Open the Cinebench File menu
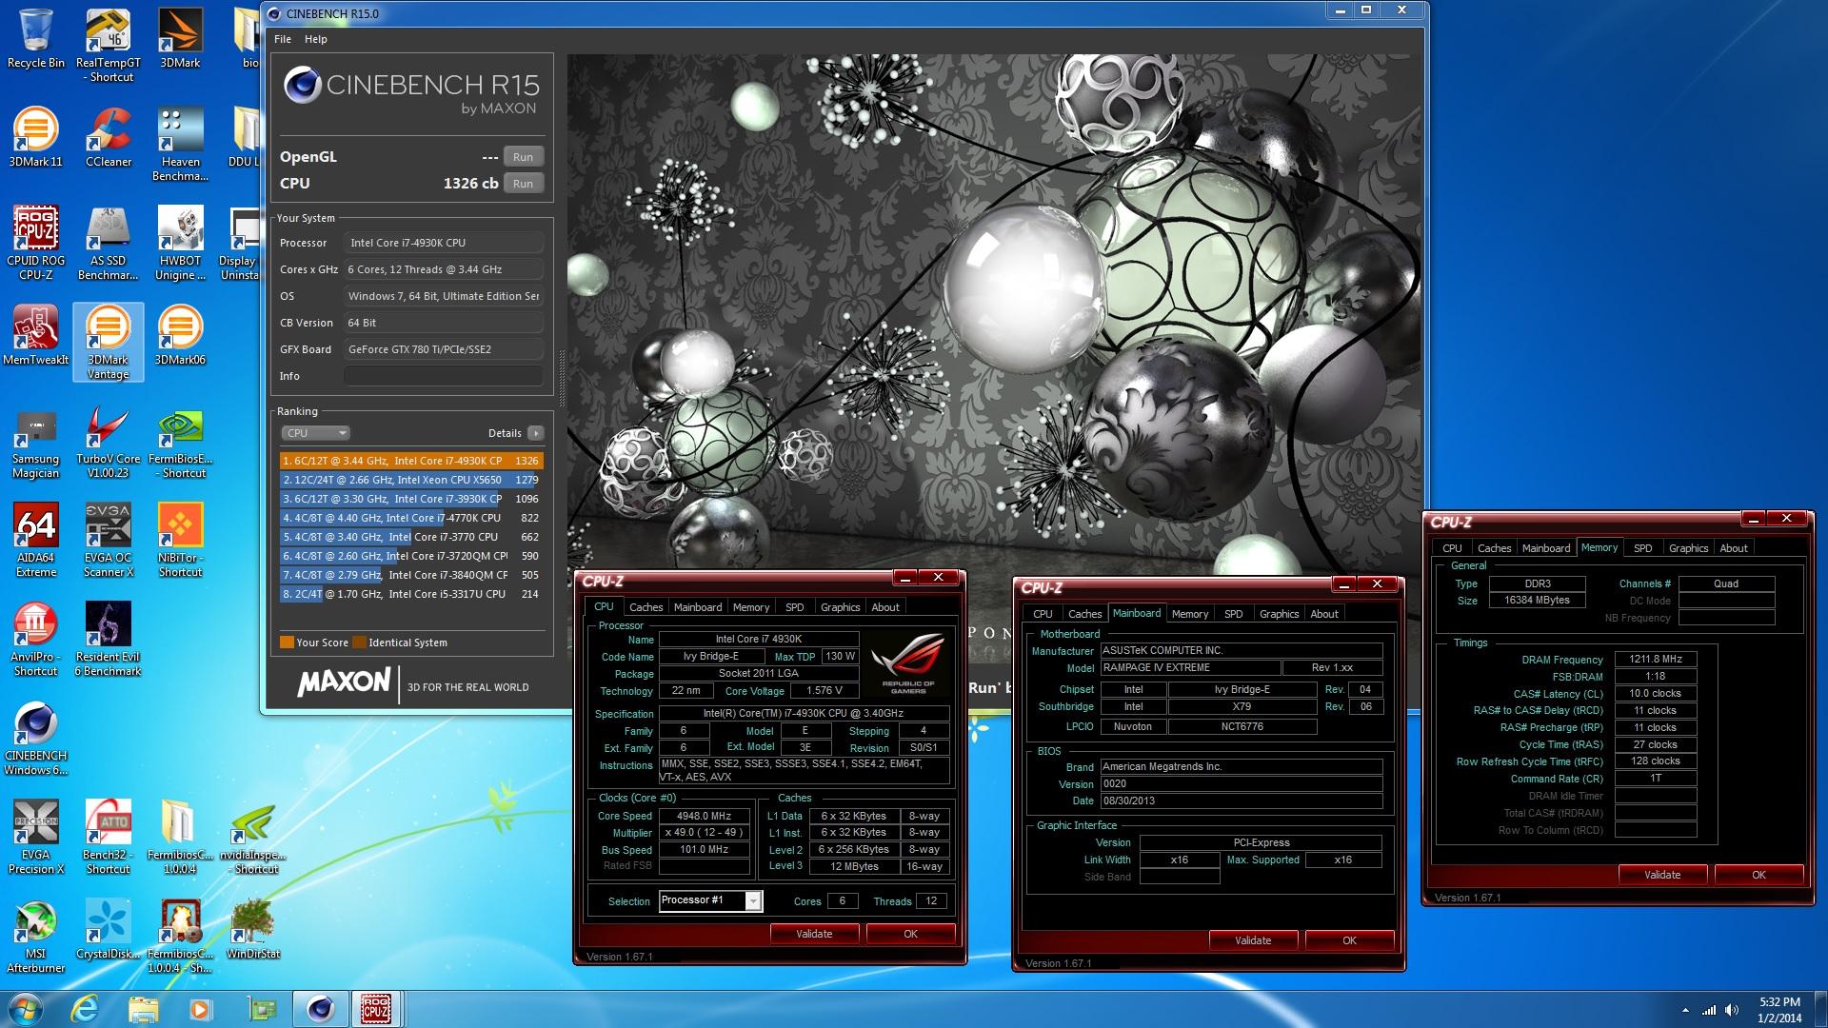Image resolution: width=1828 pixels, height=1028 pixels. pyautogui.click(x=283, y=39)
